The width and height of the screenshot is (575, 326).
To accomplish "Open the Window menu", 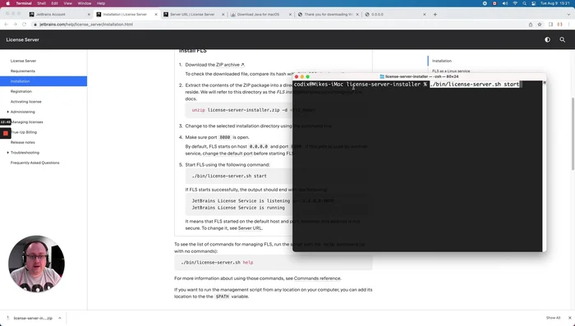I will tap(85, 3).
